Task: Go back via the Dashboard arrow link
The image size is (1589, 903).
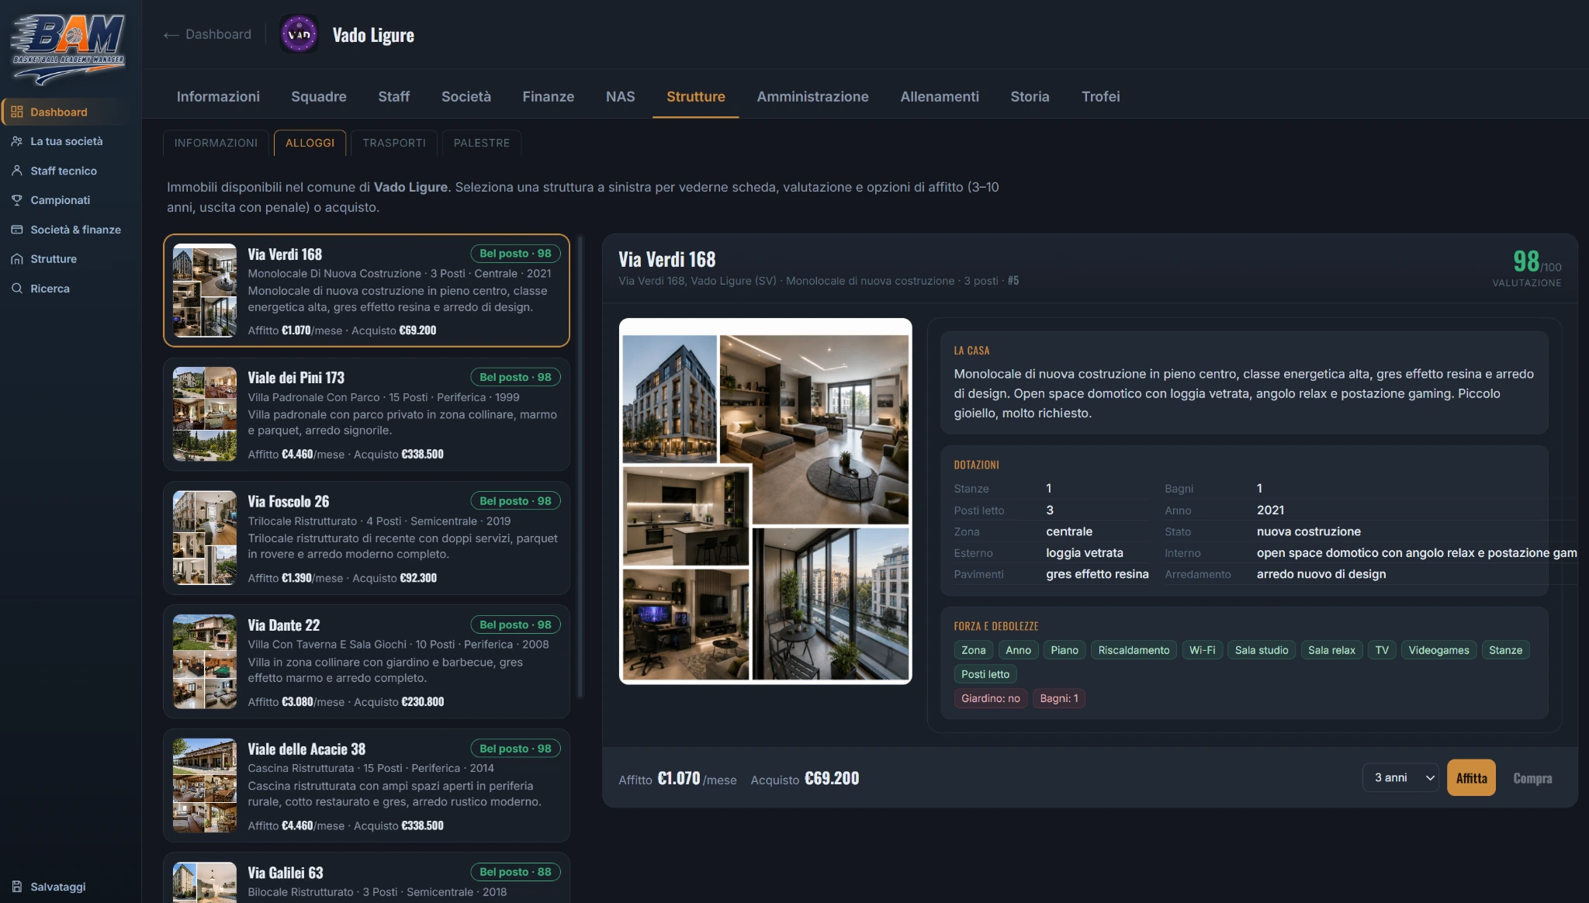Action: coord(207,34)
